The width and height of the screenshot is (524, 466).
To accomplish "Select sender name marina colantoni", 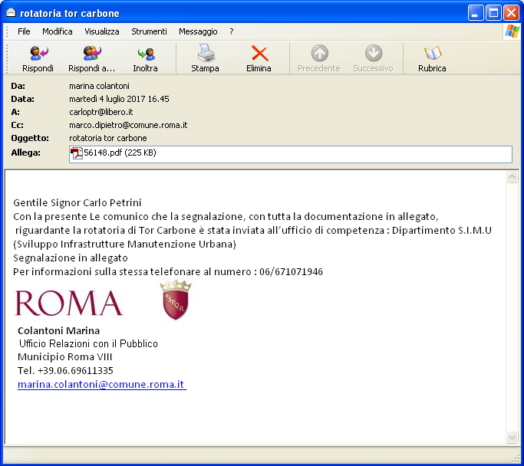I will coord(99,86).
